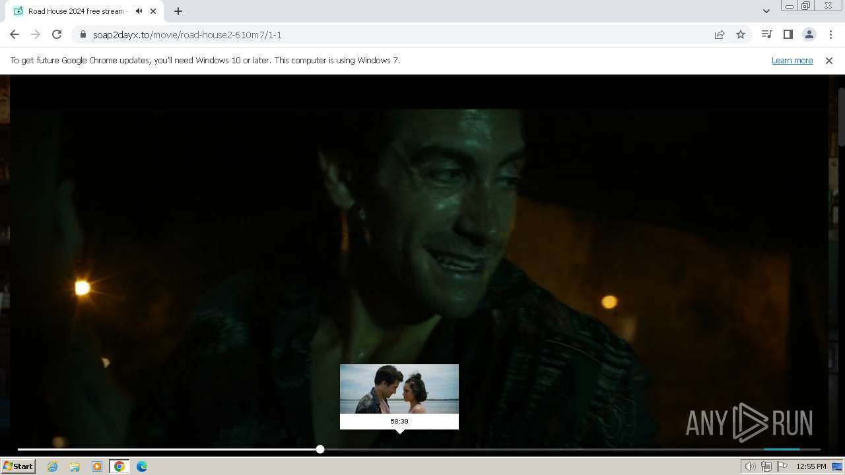Seek to the 58:39 preview point on timeline
Screen dimensions: 845x475
[399, 449]
